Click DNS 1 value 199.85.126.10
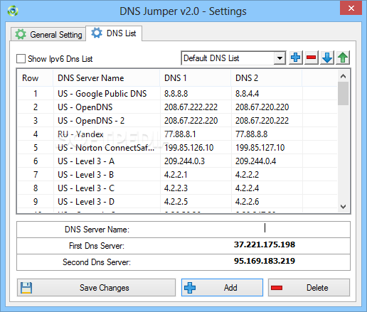Viewport: 367px width, 312px height. coord(189,148)
